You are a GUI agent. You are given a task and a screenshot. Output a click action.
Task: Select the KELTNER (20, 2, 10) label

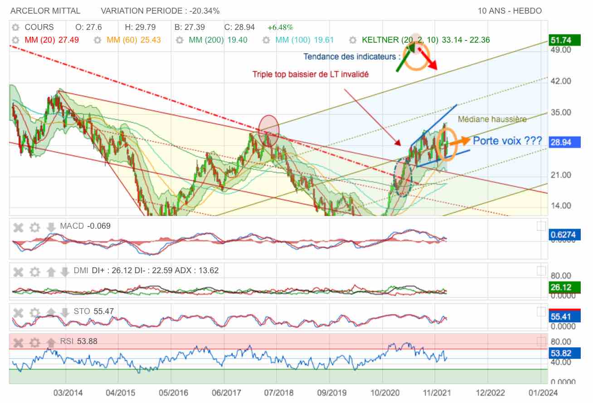pos(400,40)
